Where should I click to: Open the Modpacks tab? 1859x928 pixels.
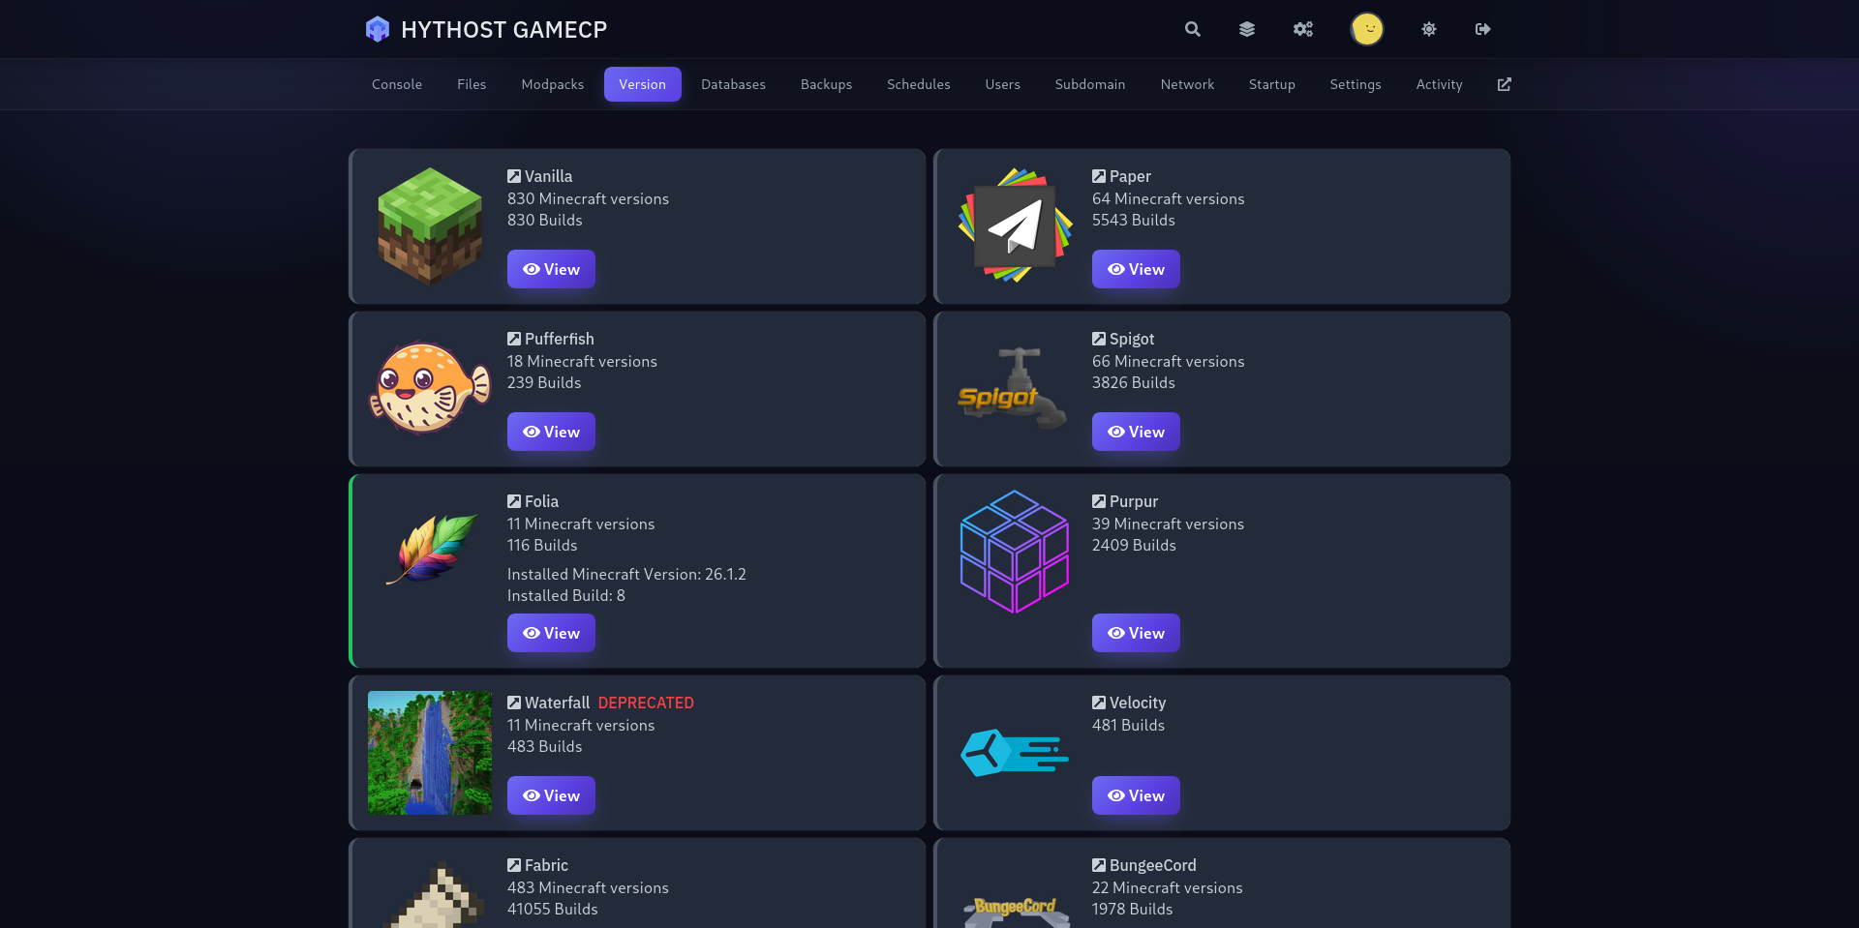pos(553,84)
